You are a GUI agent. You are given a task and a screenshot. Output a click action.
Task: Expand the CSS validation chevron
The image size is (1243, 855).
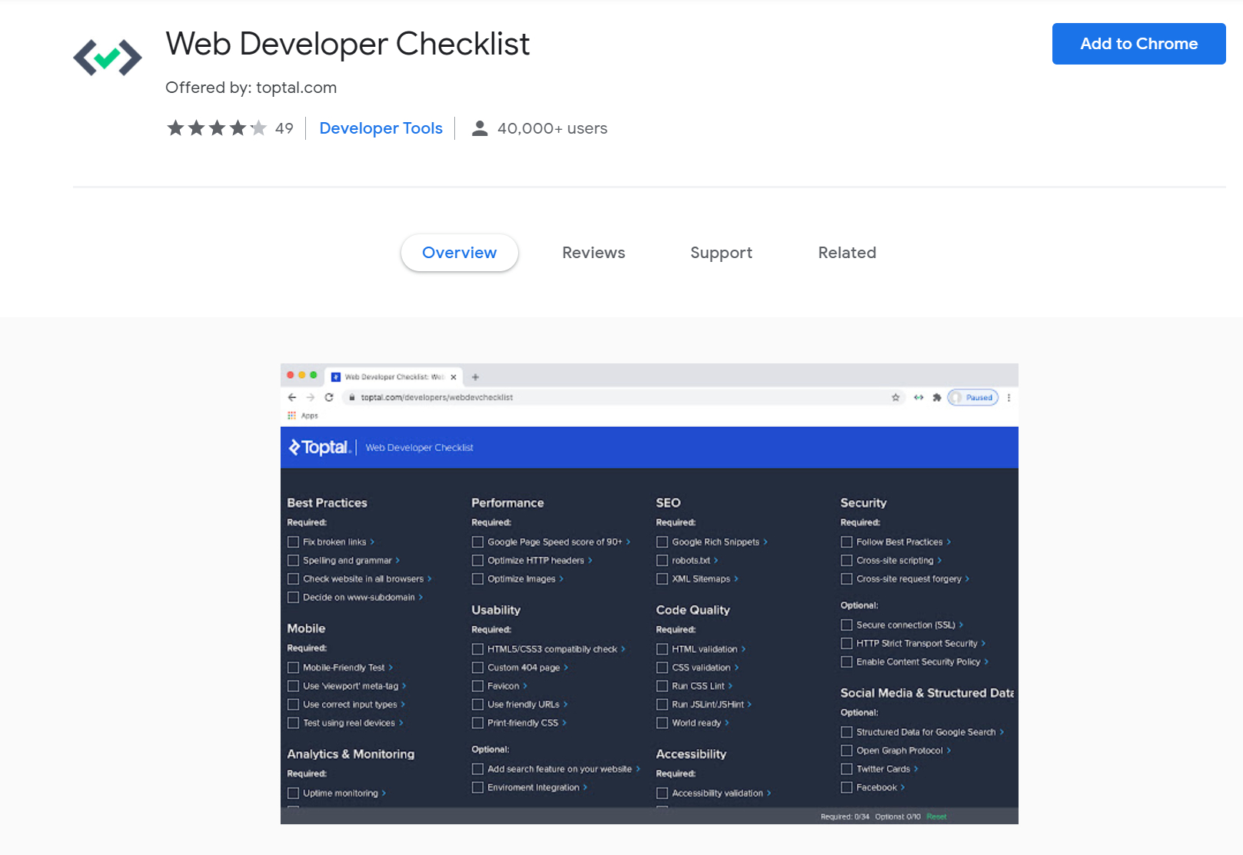coord(736,668)
